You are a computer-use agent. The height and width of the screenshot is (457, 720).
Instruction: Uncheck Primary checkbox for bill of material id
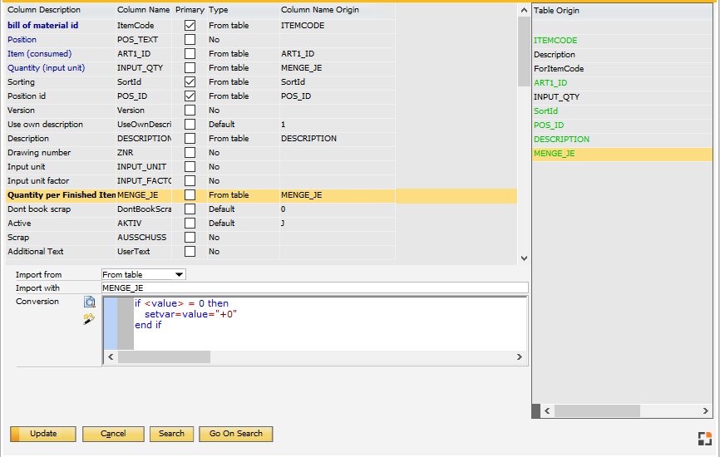point(190,26)
